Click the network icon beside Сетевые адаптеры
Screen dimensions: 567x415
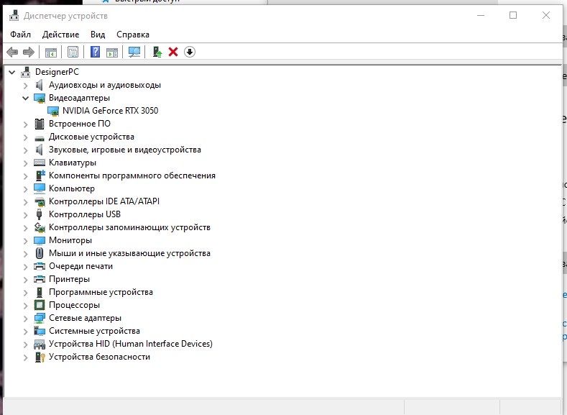40,318
